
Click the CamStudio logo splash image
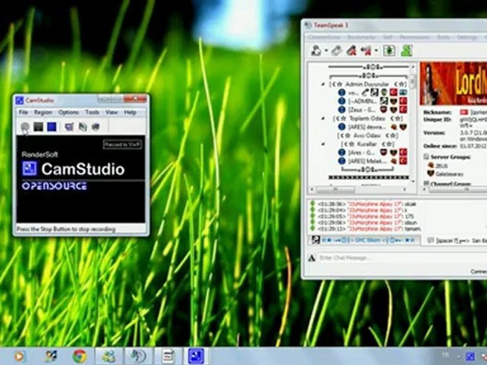(81, 179)
